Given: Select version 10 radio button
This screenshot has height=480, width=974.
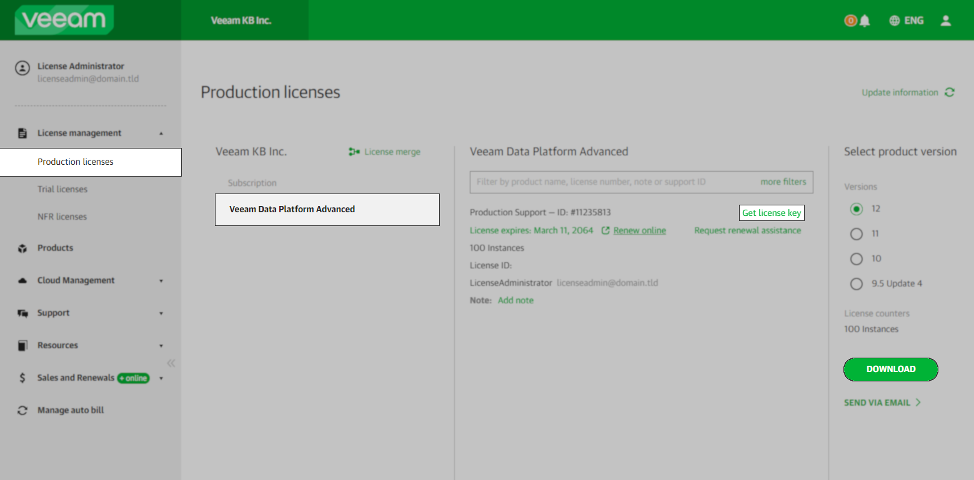Looking at the screenshot, I should 857,258.
